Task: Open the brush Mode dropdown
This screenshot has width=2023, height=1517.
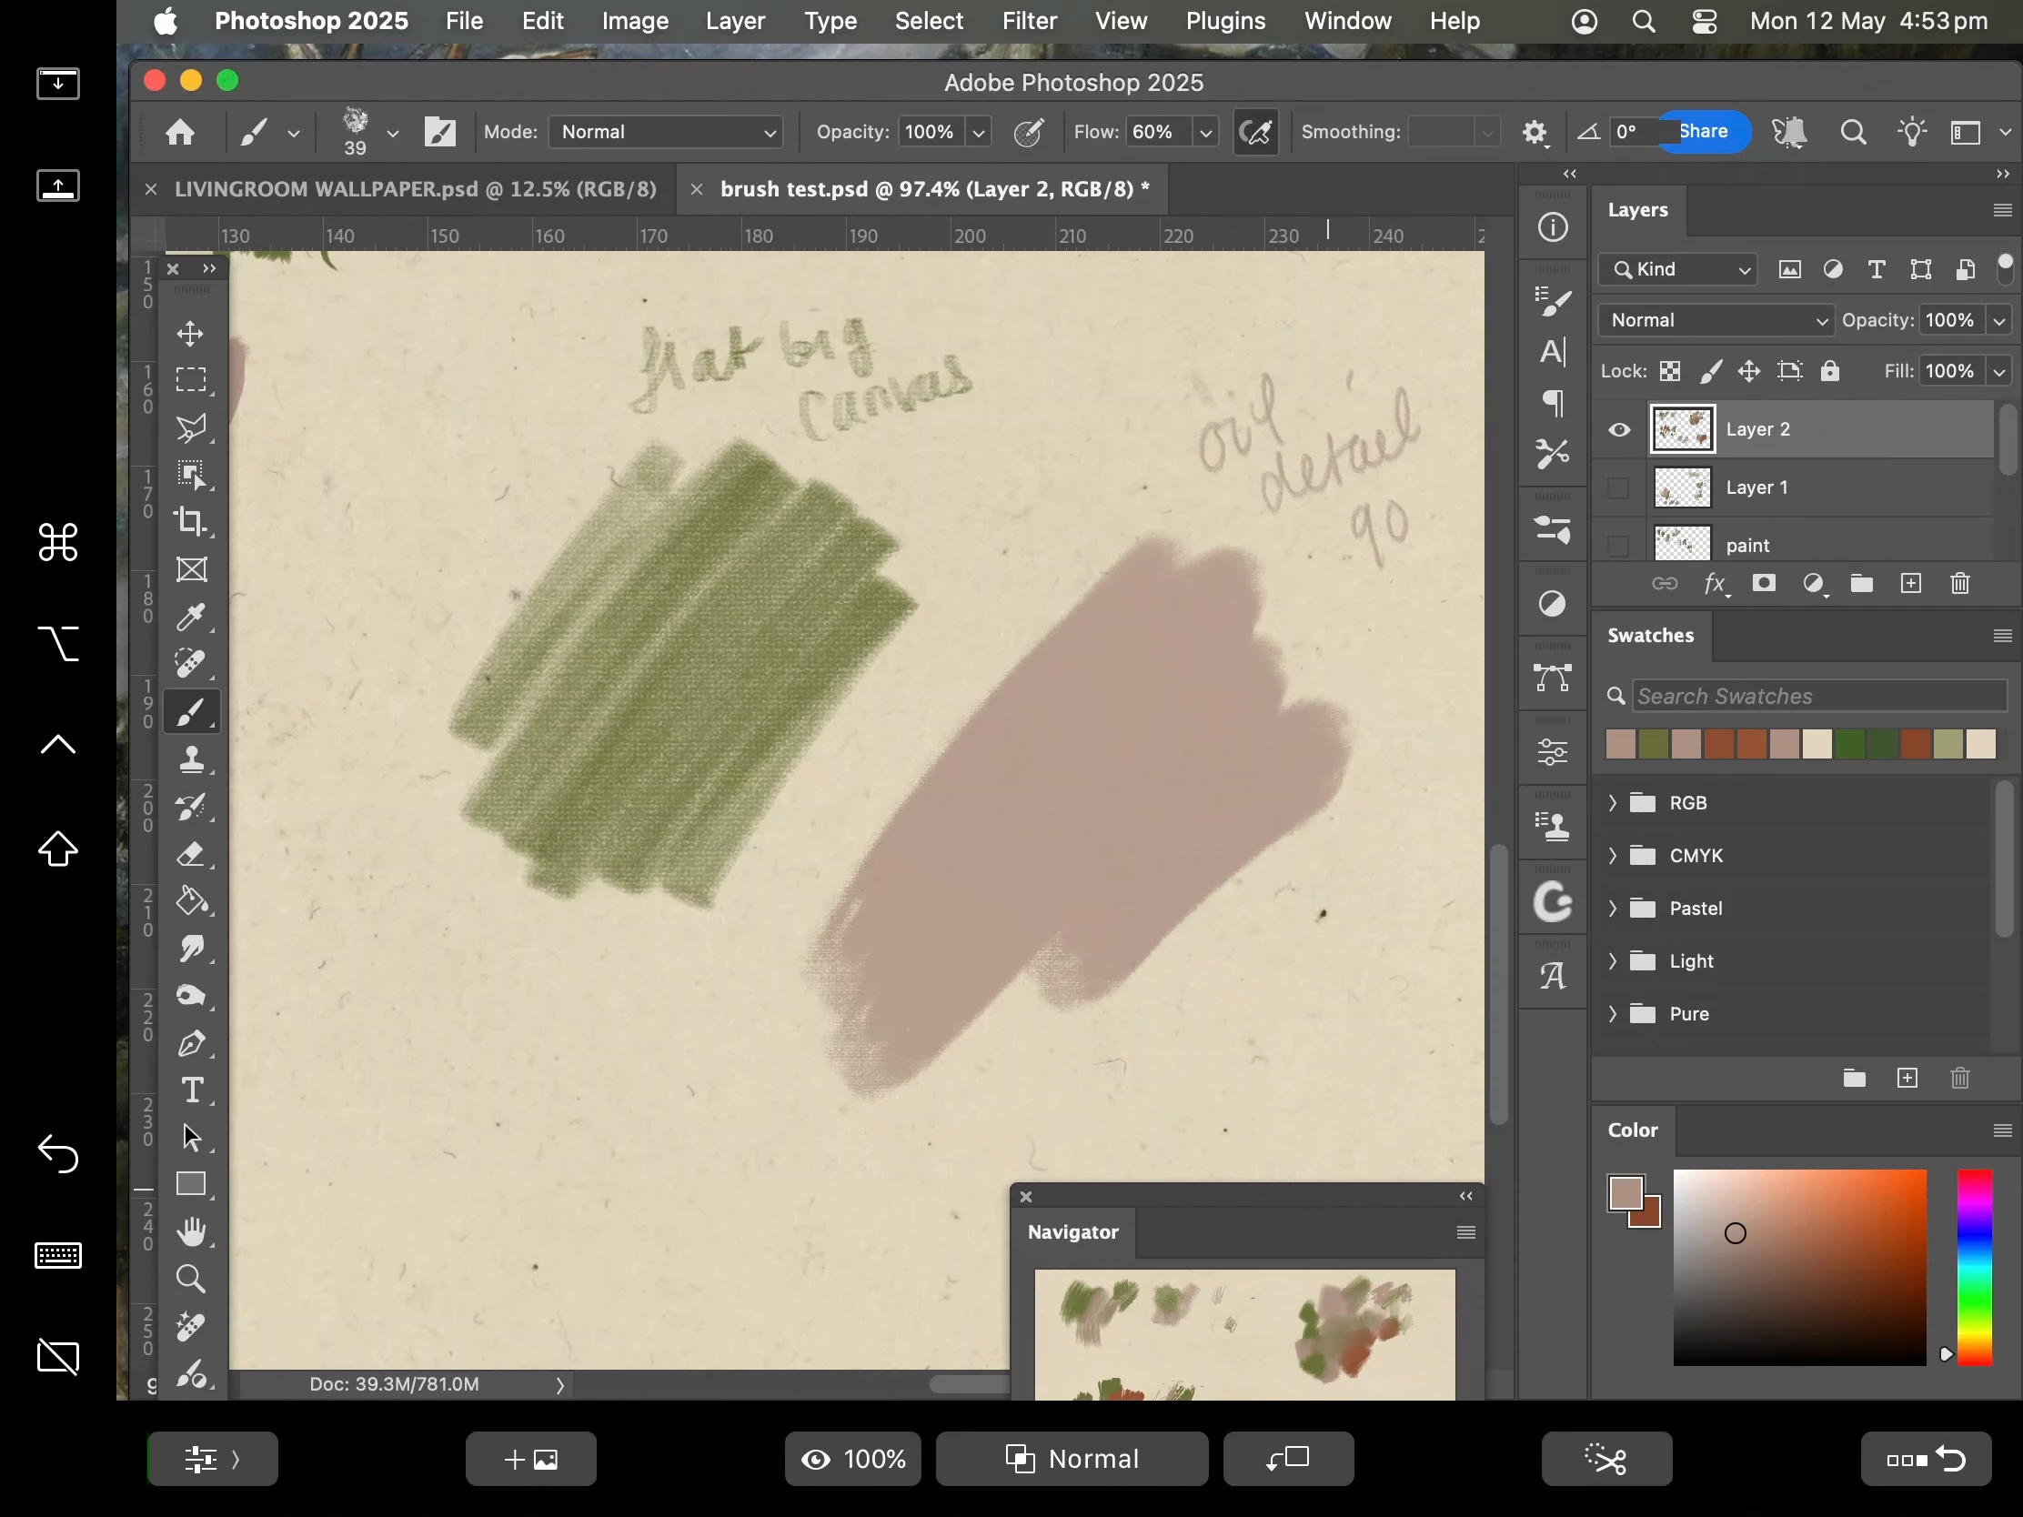Action: tap(666, 133)
